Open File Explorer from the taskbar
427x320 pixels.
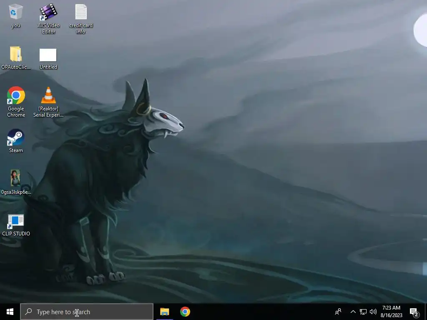(x=164, y=312)
